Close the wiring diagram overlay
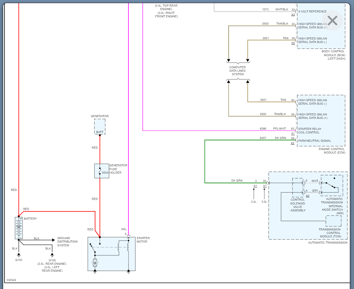Viewport: 354px width, 289px height. tap(332, 20)
